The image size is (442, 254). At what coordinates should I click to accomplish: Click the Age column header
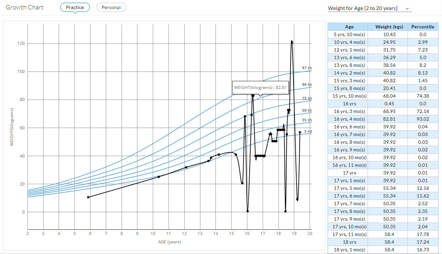pos(349,26)
